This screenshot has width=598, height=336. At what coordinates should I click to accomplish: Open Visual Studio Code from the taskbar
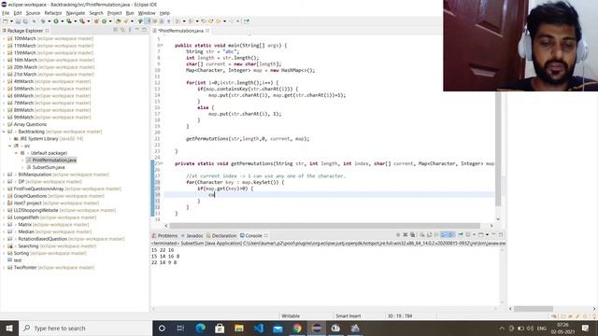click(259, 328)
